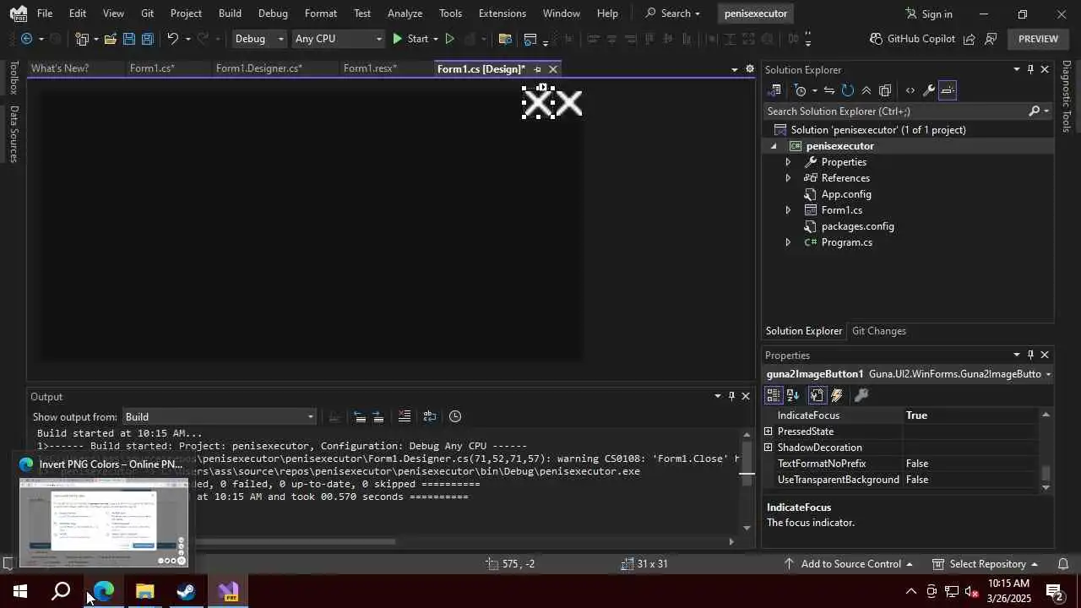This screenshot has width=1081, height=608.
Task: Expand the Program.cs node in Solution Explorer
Action: coord(788,242)
